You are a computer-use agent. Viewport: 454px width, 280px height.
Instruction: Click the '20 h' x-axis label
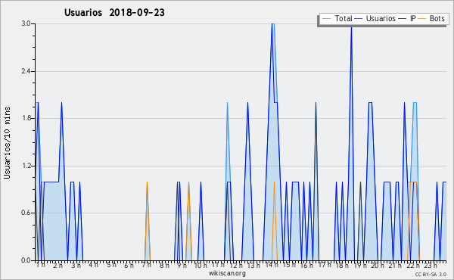coord(378,265)
